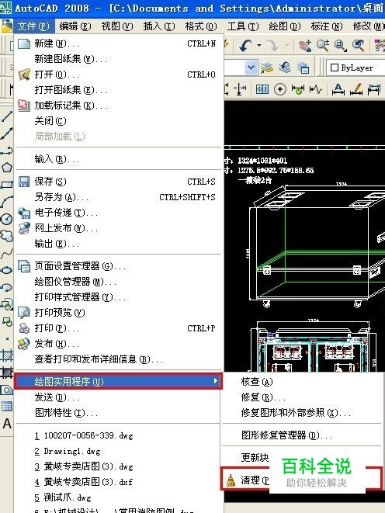This screenshot has width=385, height=513.
Task: Open the 绘图(D) menu
Action: (x=285, y=26)
